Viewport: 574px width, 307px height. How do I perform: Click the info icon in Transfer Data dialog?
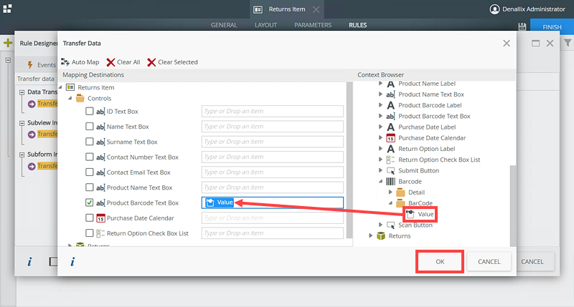72,261
